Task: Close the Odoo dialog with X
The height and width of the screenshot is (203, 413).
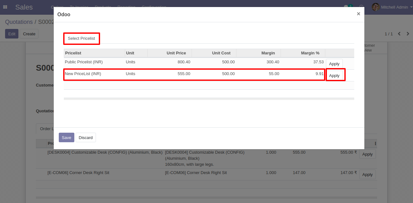Action: [358, 14]
